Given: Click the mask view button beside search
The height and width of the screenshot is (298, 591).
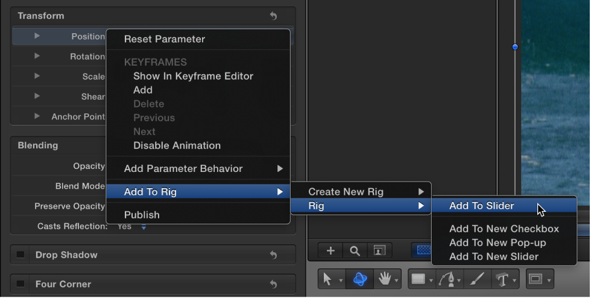Looking at the screenshot, I should click(x=379, y=250).
